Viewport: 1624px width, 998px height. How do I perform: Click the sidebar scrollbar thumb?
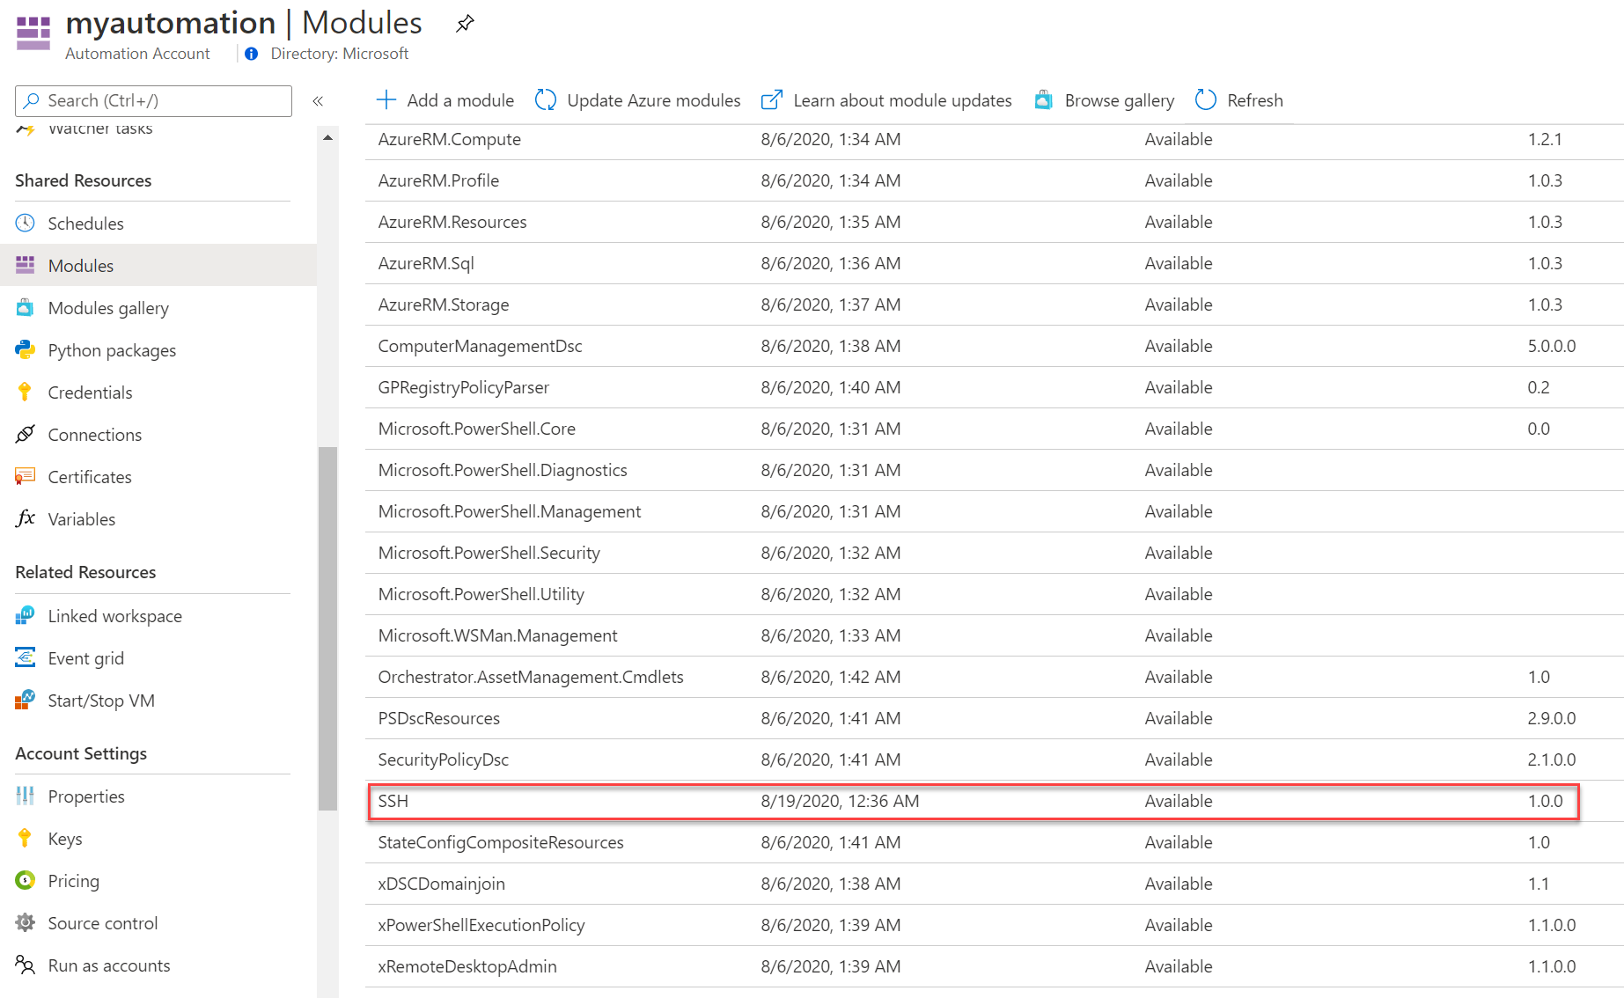[x=327, y=628]
